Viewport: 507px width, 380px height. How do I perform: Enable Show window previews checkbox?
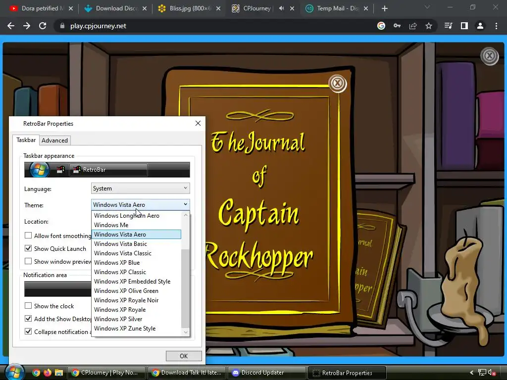click(x=28, y=261)
